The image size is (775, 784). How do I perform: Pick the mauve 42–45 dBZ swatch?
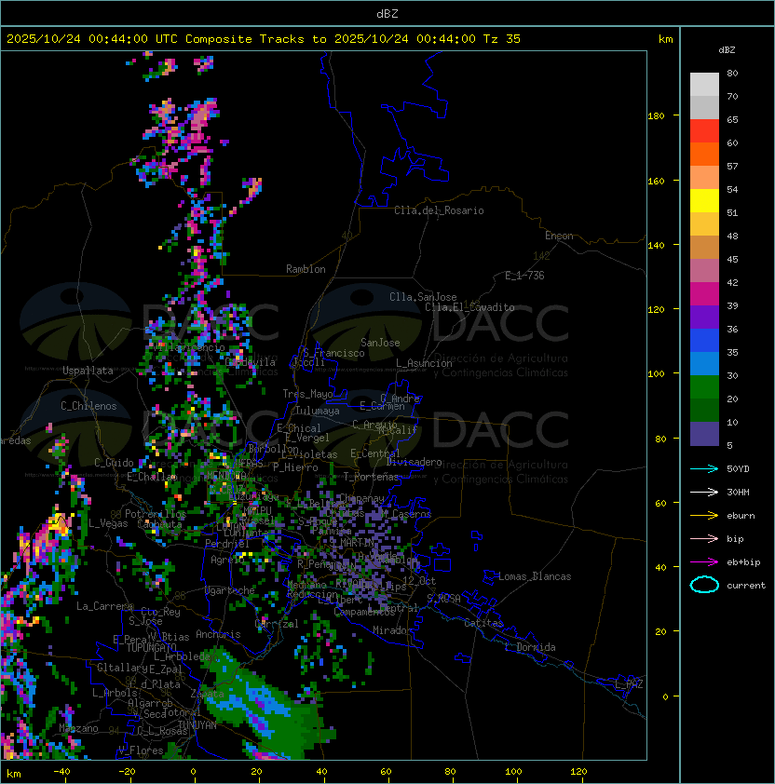(x=704, y=271)
